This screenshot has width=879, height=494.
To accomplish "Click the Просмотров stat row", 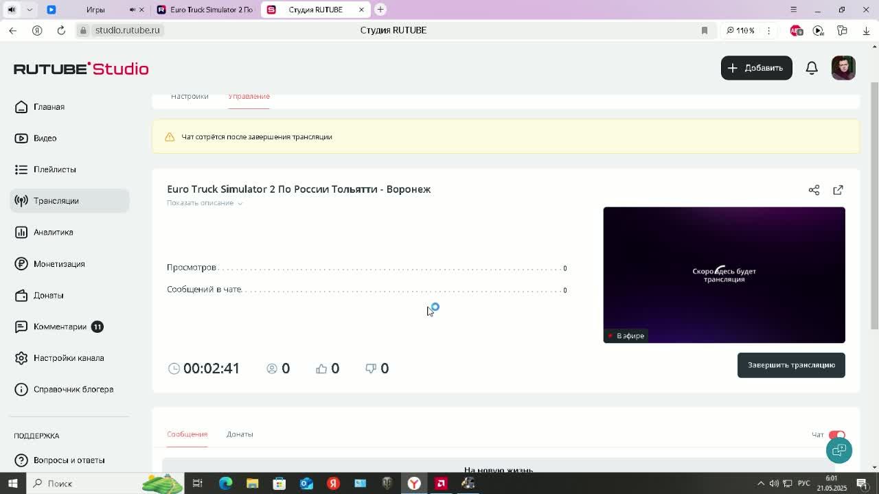I will (x=367, y=268).
